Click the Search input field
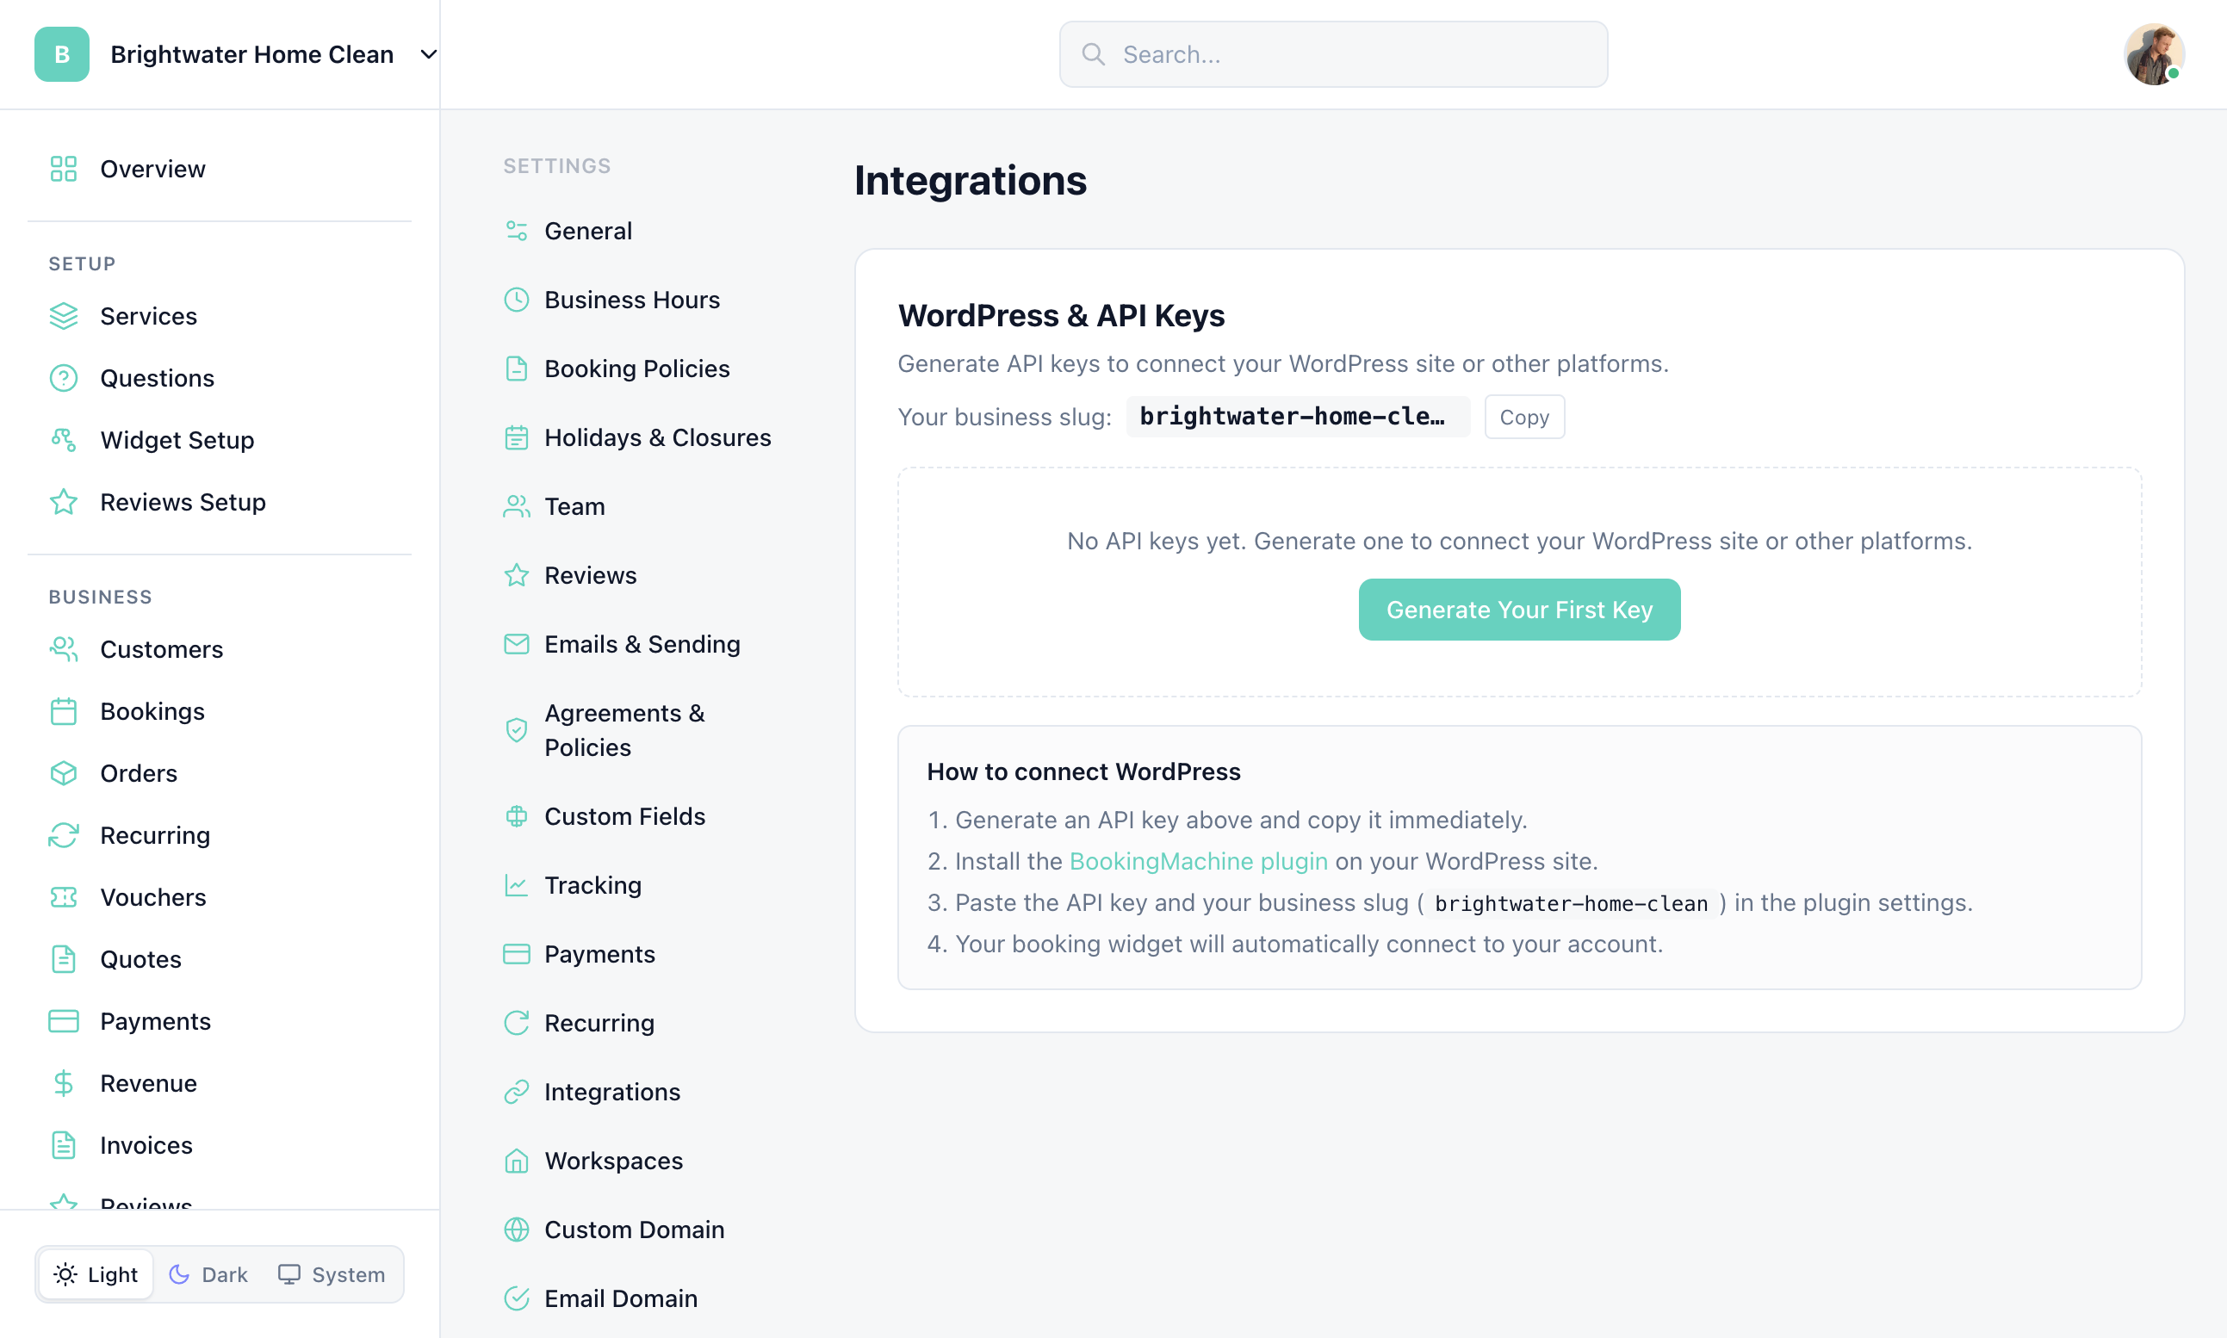Image resolution: width=2227 pixels, height=1338 pixels. 1332,54
